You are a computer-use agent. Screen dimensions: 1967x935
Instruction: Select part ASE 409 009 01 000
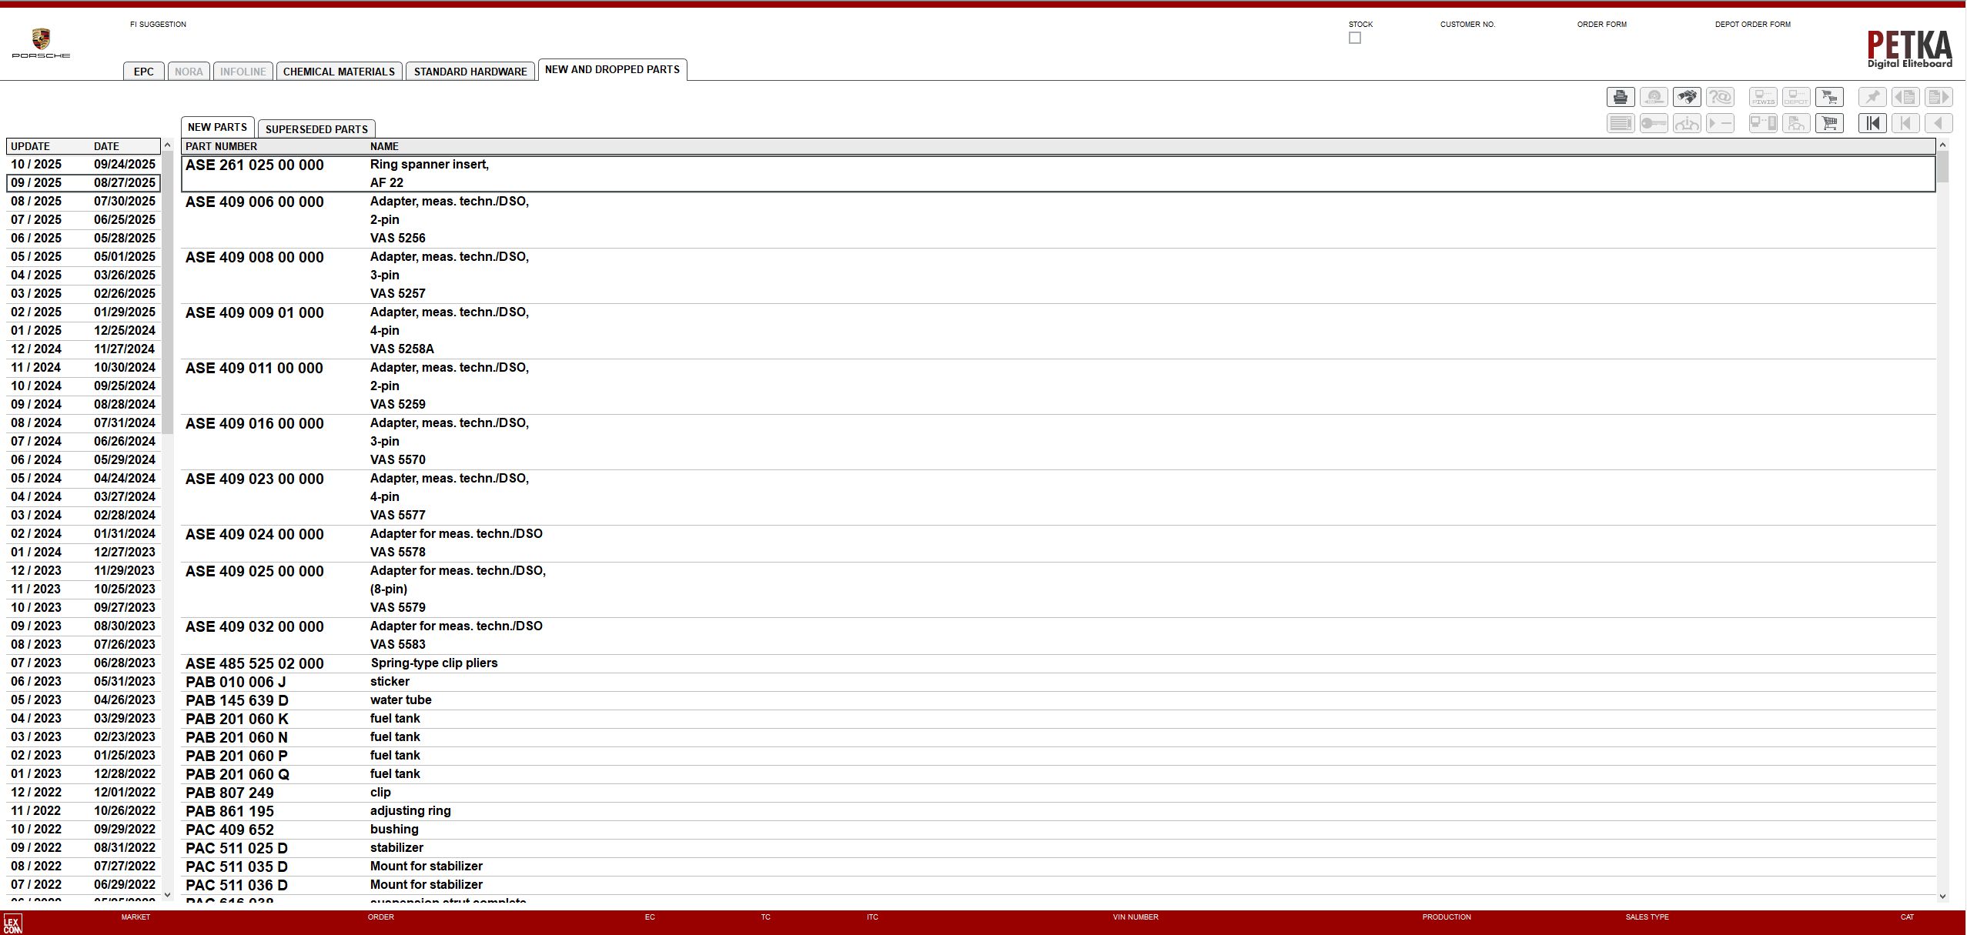click(x=1059, y=330)
